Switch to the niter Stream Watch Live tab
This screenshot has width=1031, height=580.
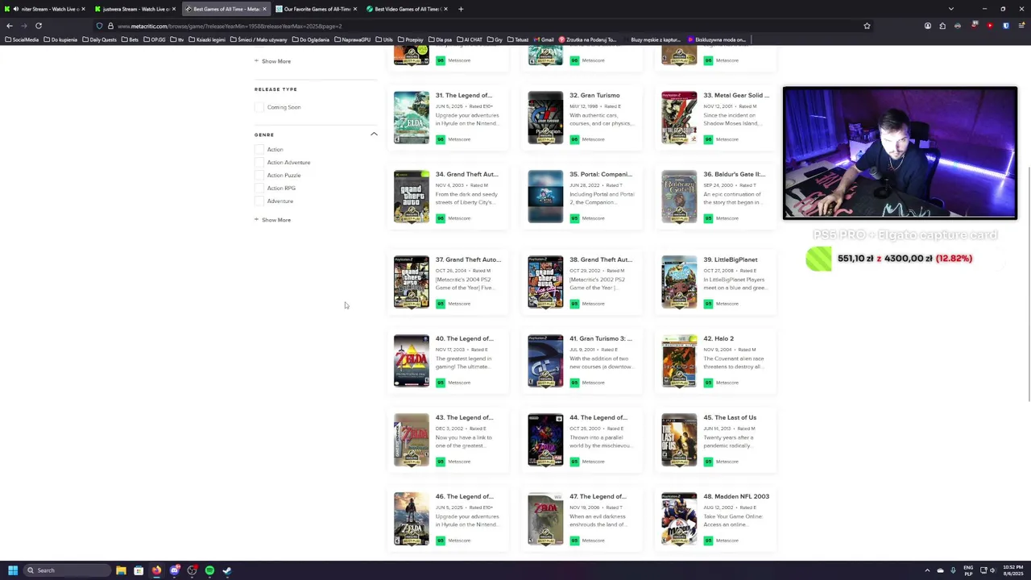tap(46, 9)
